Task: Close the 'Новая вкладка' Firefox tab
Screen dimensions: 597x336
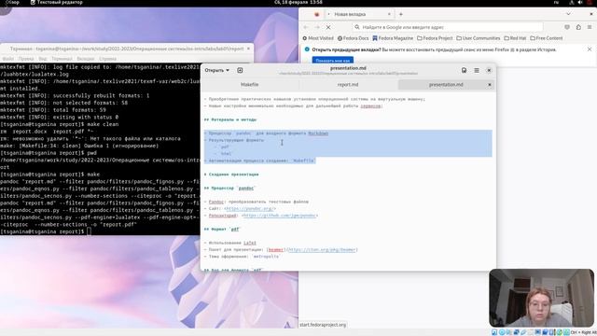Action: [389, 14]
